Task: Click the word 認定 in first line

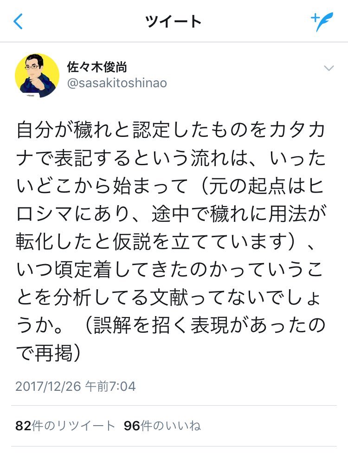Action: pyautogui.click(x=151, y=130)
